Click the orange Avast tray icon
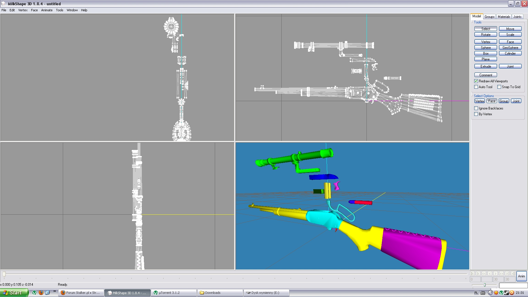Image resolution: width=528 pixels, height=297 pixels. (x=512, y=293)
